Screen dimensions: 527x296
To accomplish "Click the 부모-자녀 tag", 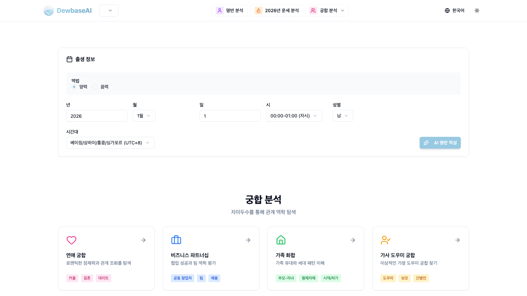I will coord(286,278).
